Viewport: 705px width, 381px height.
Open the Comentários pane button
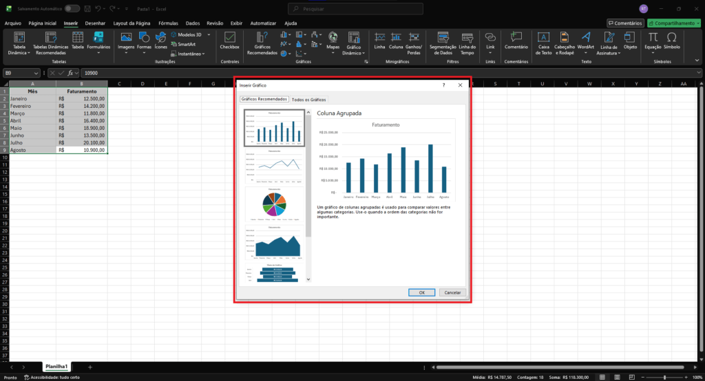pos(625,23)
